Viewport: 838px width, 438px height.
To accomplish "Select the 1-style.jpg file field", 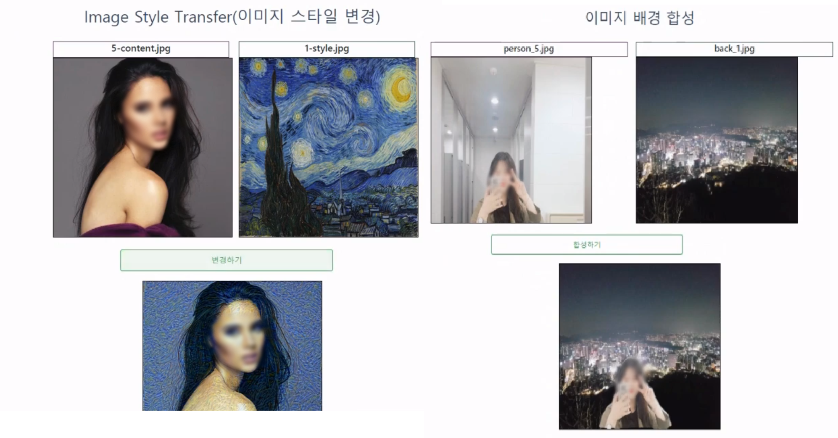I will click(327, 49).
